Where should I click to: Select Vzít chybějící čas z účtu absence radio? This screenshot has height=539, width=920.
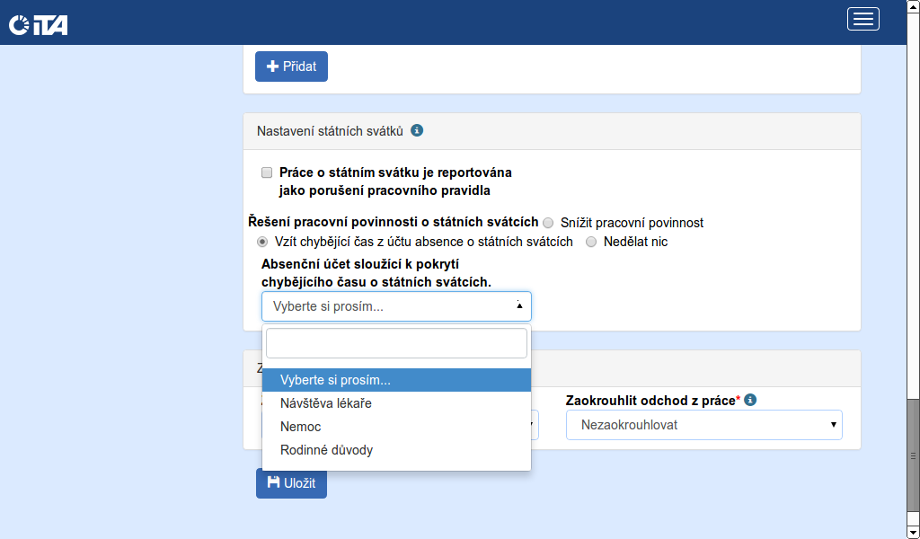pos(262,242)
